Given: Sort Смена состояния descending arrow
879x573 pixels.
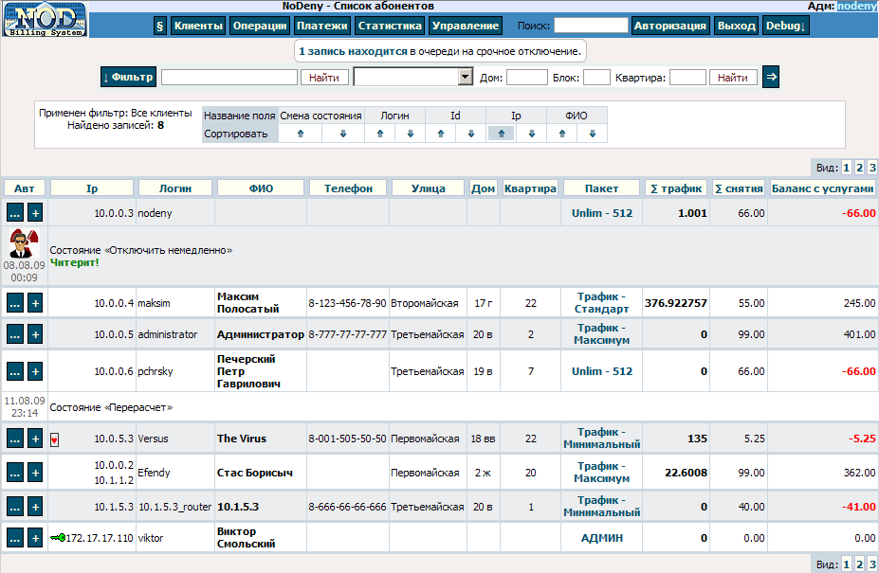Looking at the screenshot, I should (x=343, y=134).
